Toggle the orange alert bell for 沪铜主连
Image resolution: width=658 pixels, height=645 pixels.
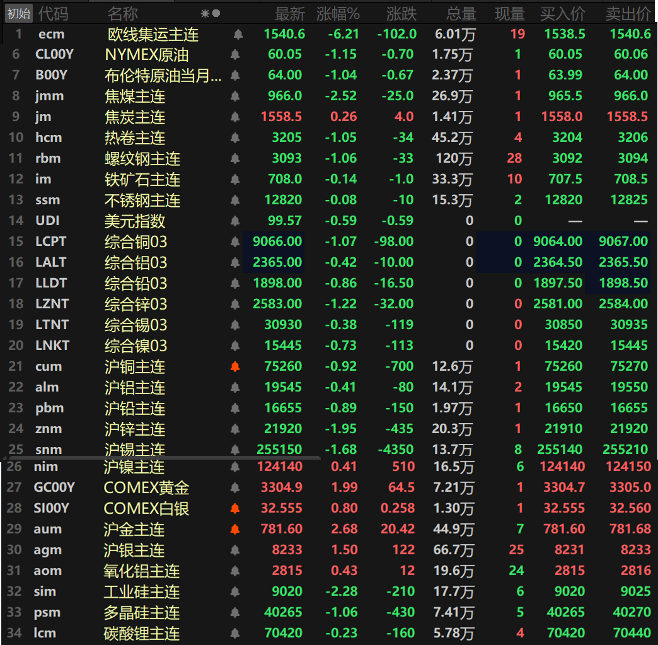point(235,366)
